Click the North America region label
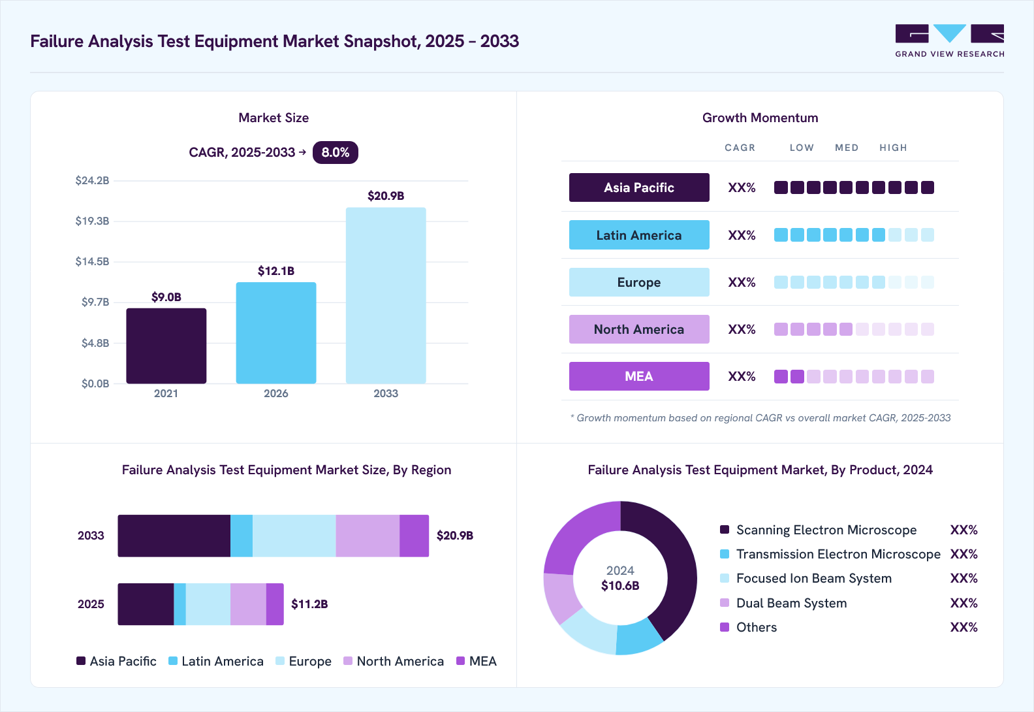The height and width of the screenshot is (712, 1034). pyautogui.click(x=639, y=329)
